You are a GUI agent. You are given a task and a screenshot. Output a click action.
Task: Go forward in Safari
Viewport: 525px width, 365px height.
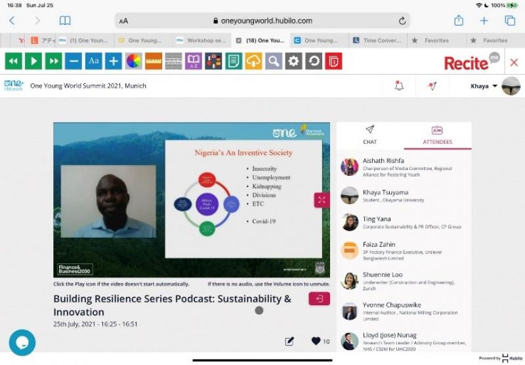[37, 21]
